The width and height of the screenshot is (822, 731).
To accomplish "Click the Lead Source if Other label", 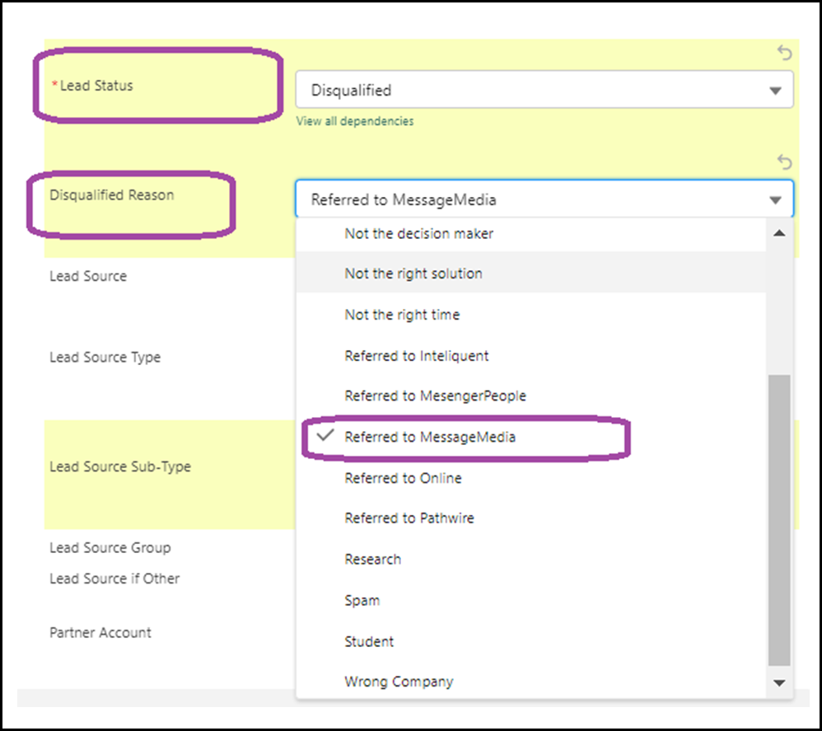I will [x=114, y=579].
